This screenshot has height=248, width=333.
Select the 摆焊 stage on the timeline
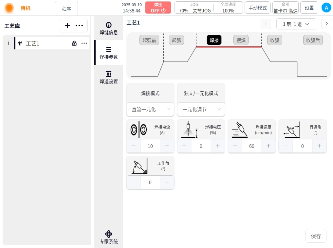241,40
